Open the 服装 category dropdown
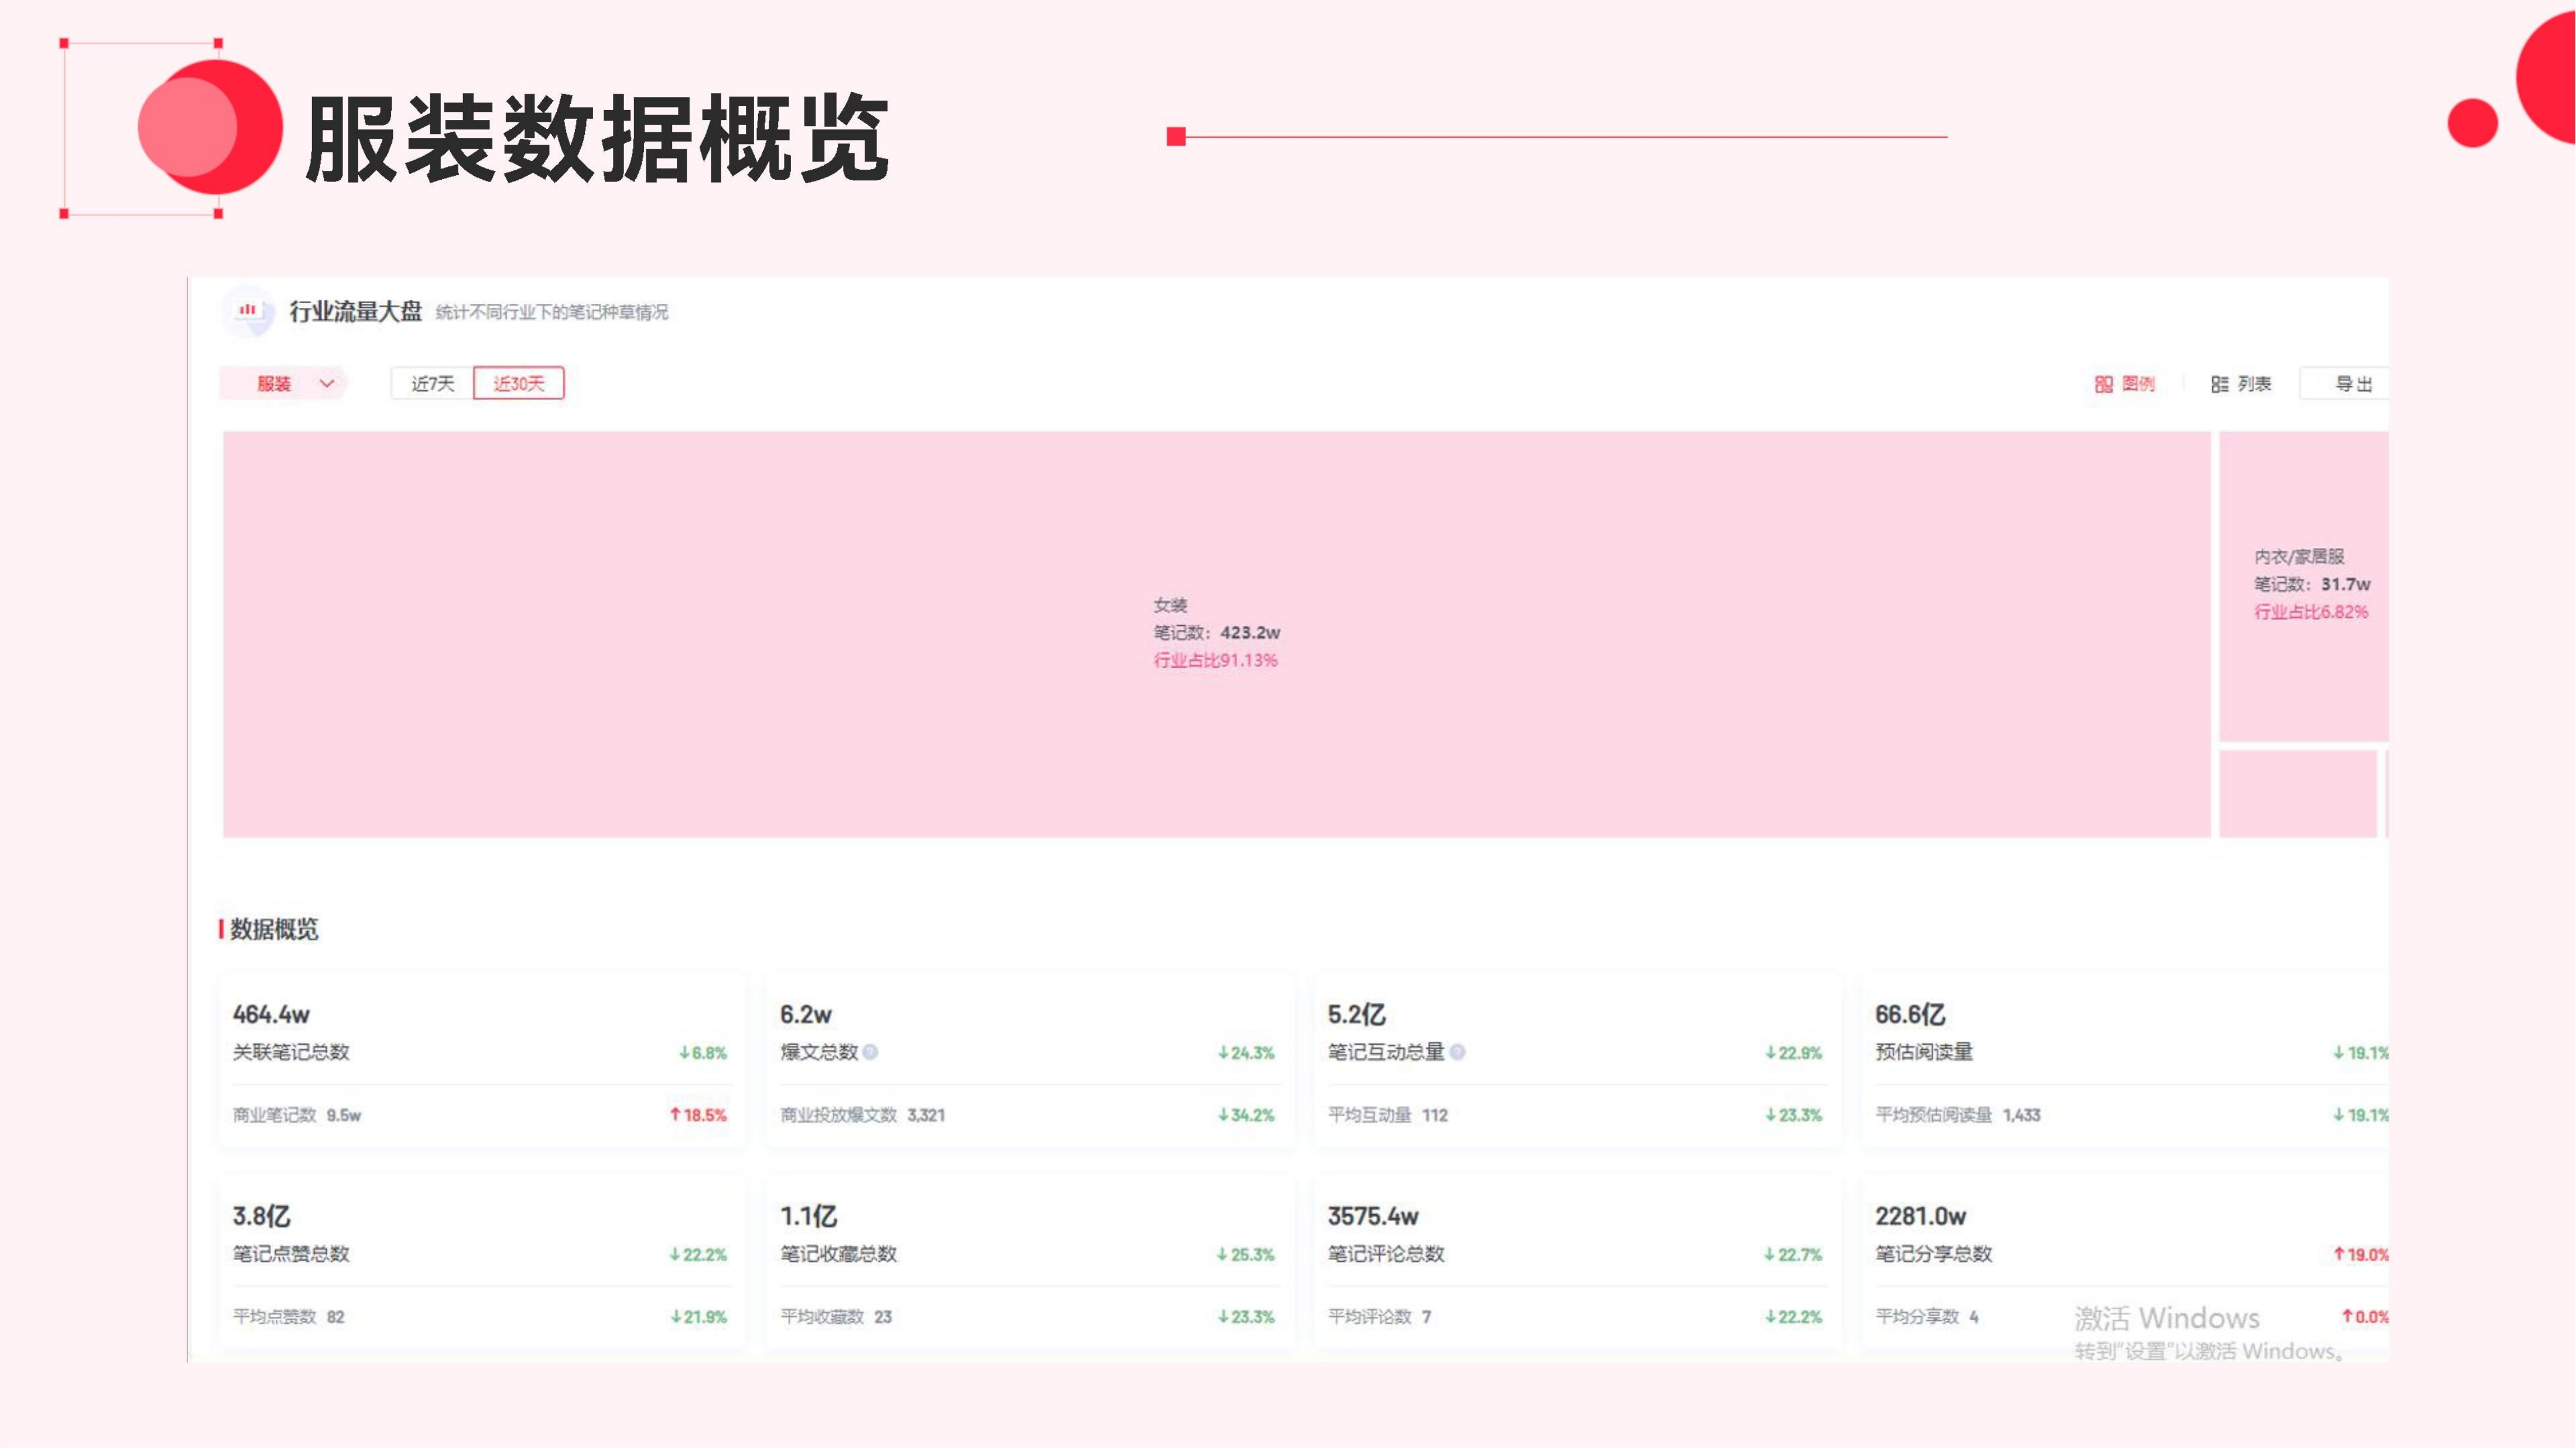 click(274, 384)
